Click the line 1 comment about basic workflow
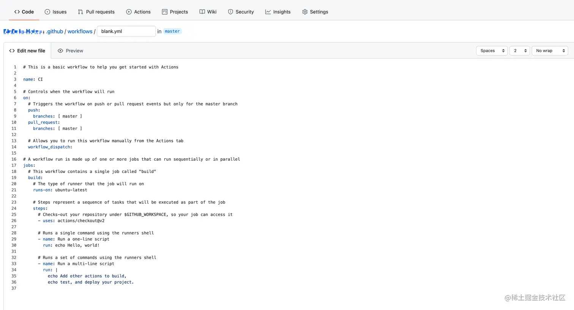574x310 pixels. 101,67
